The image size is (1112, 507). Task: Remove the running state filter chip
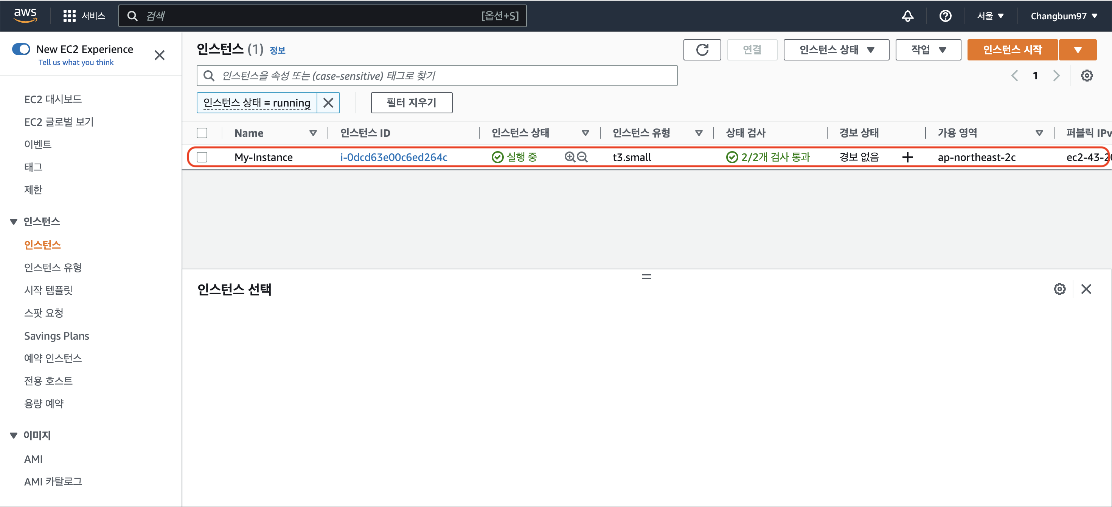328,103
